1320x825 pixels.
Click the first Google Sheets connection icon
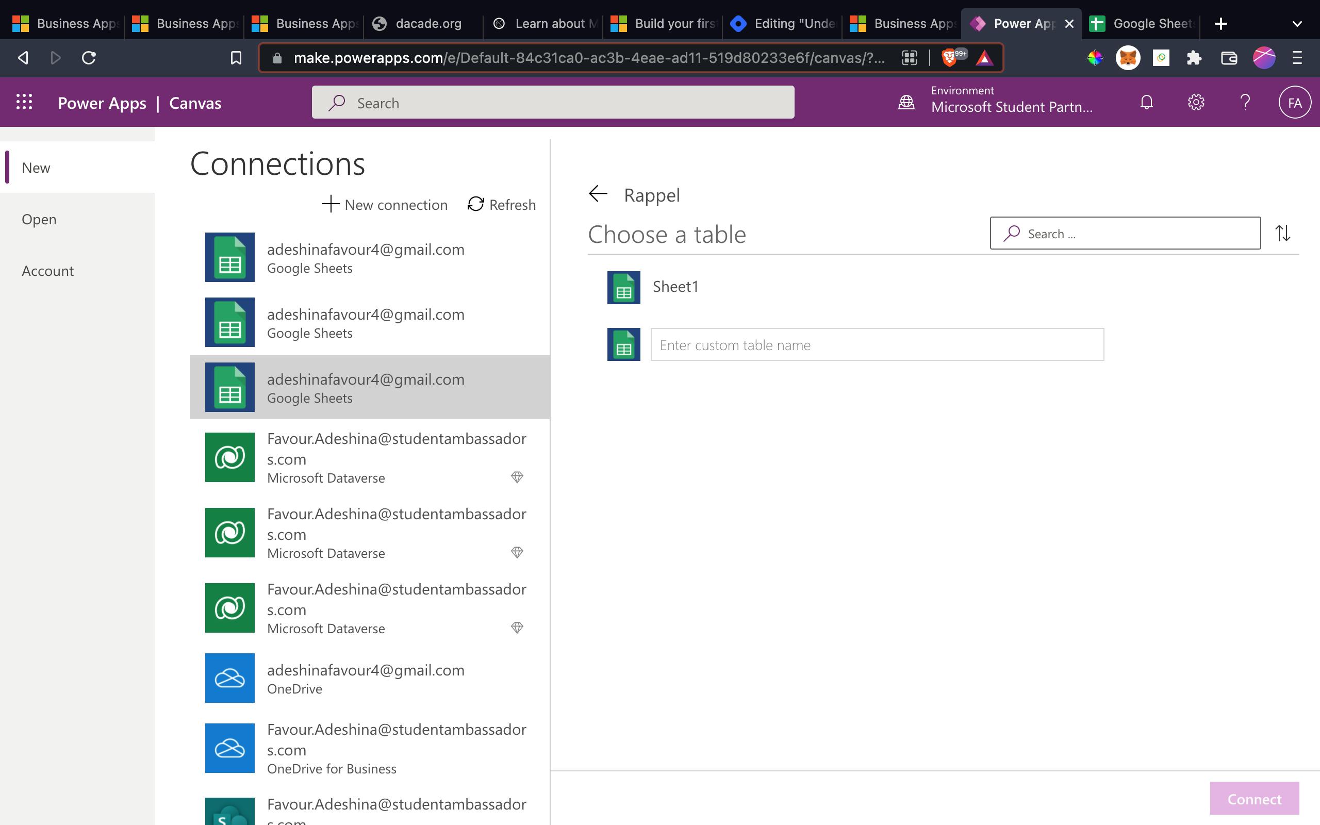click(229, 257)
